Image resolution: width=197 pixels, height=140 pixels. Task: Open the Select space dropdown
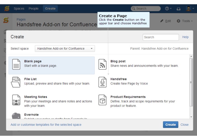coord(65,48)
